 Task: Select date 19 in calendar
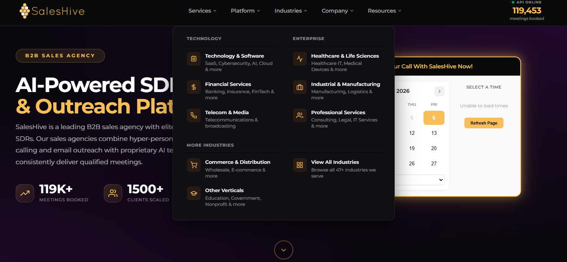point(412,148)
